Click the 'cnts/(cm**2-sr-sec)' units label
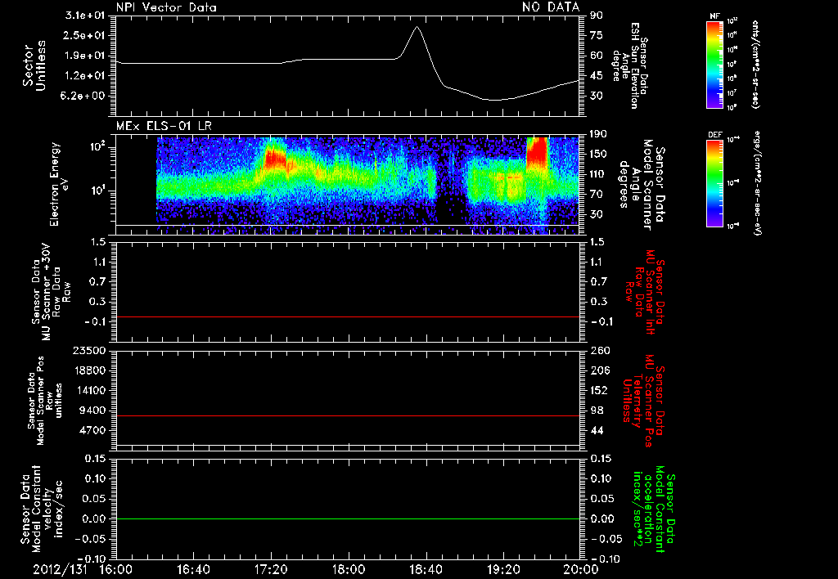Viewport: 838px width, 579px height. point(755,65)
